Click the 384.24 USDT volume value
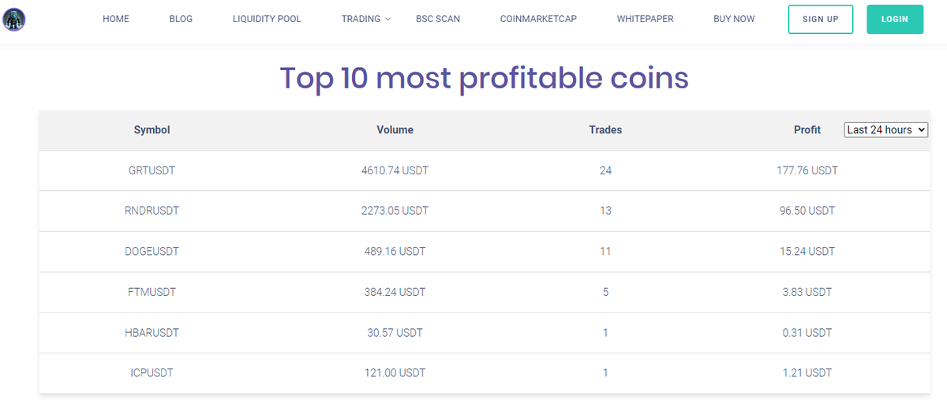 pyautogui.click(x=395, y=292)
